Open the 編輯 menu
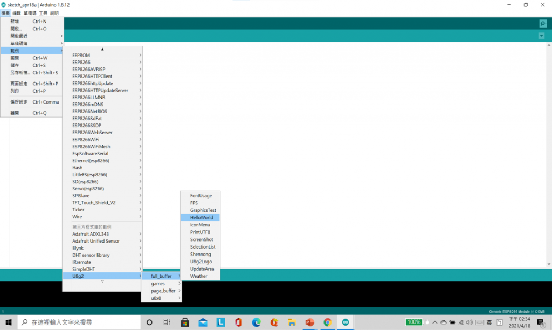The image size is (552, 330). coord(17,13)
